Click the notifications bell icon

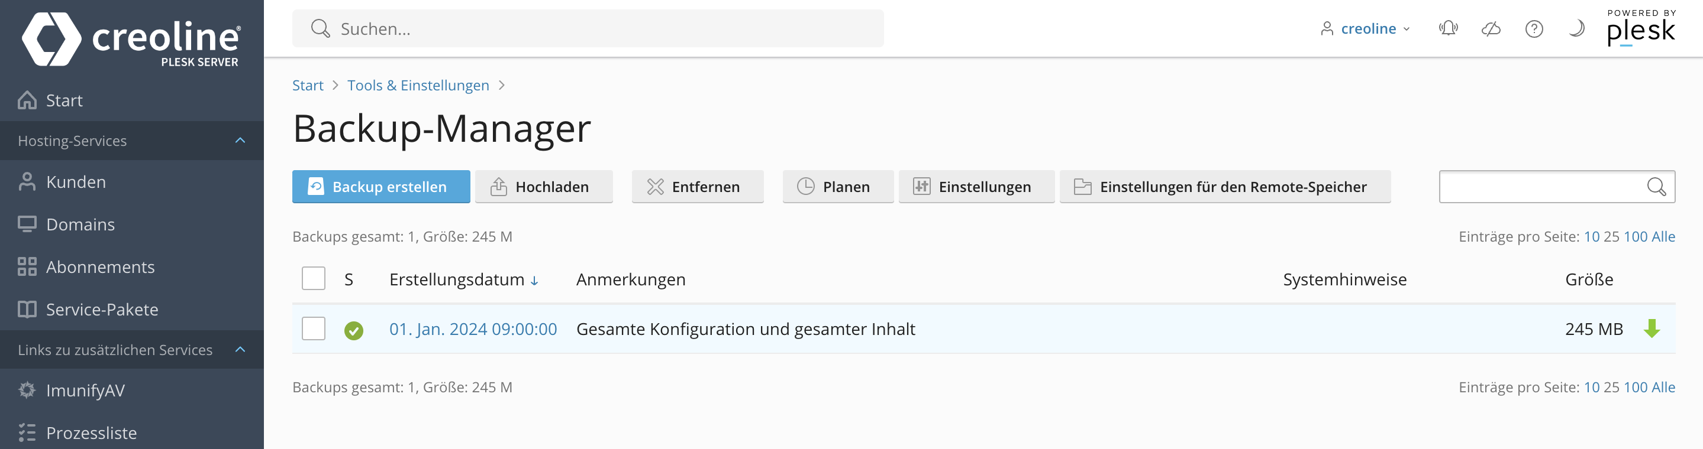1448,28
